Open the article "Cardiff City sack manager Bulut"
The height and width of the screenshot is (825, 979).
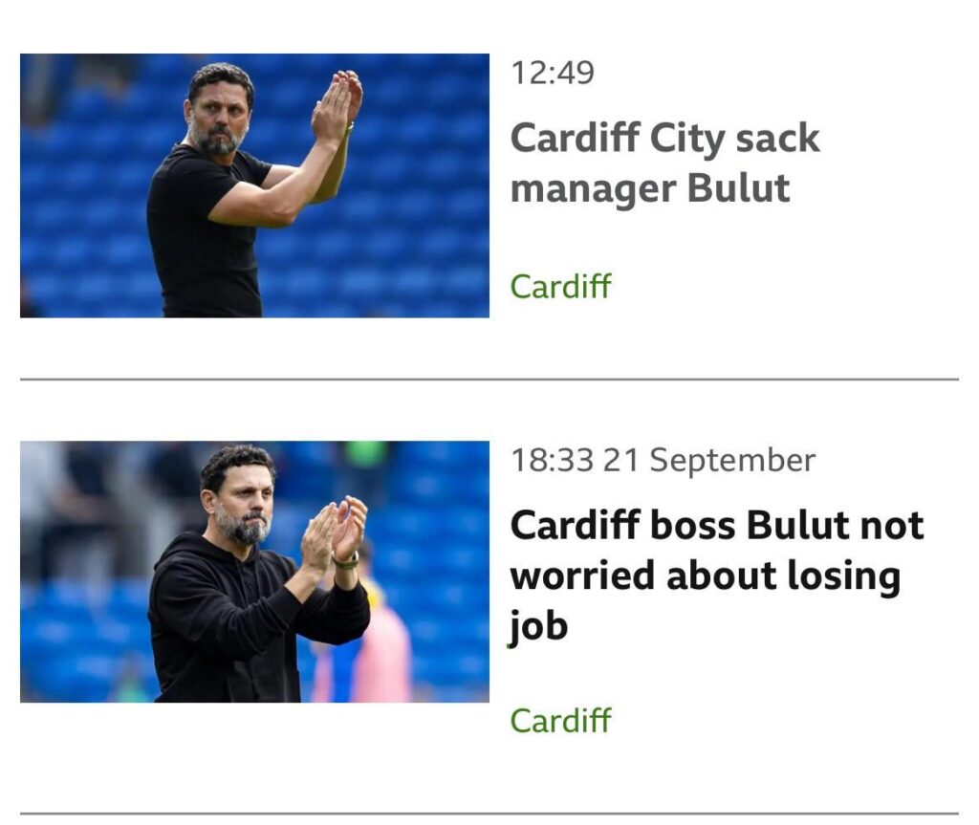666,163
